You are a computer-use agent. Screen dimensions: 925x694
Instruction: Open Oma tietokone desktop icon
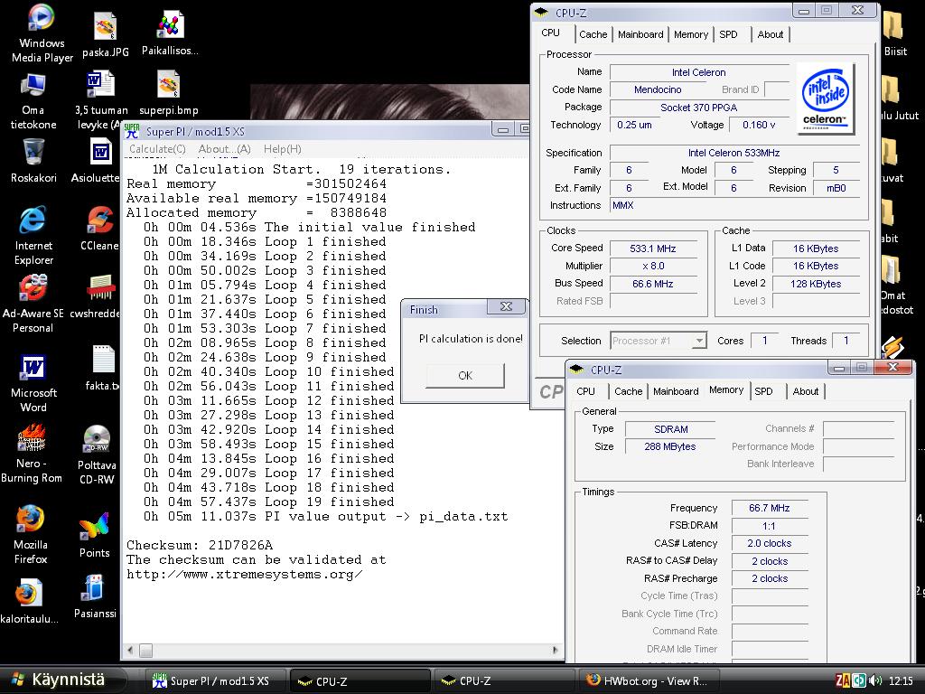coord(33,101)
